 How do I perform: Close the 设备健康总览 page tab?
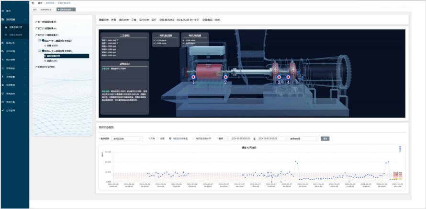pos(53,10)
